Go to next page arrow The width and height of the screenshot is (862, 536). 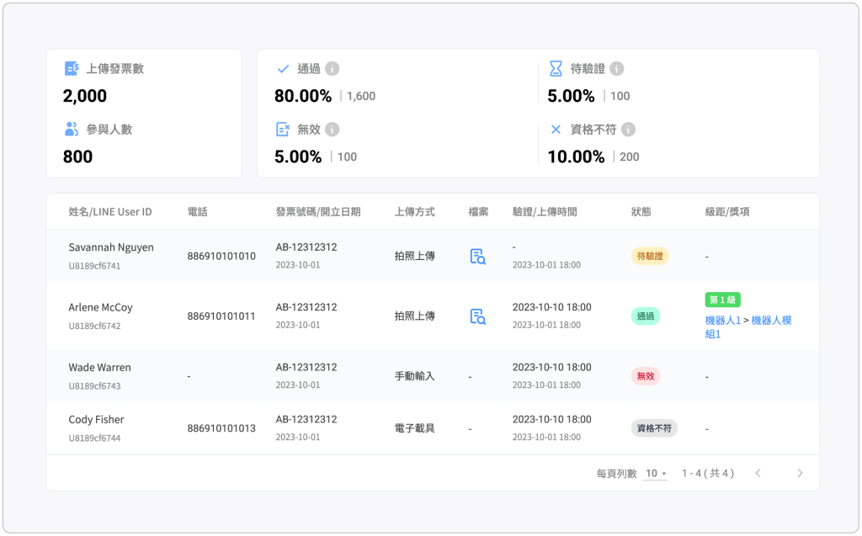pos(800,474)
